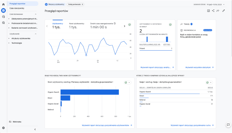Click the Organic Search row in sessions table
This screenshot has width=232, height=133.
point(176,92)
